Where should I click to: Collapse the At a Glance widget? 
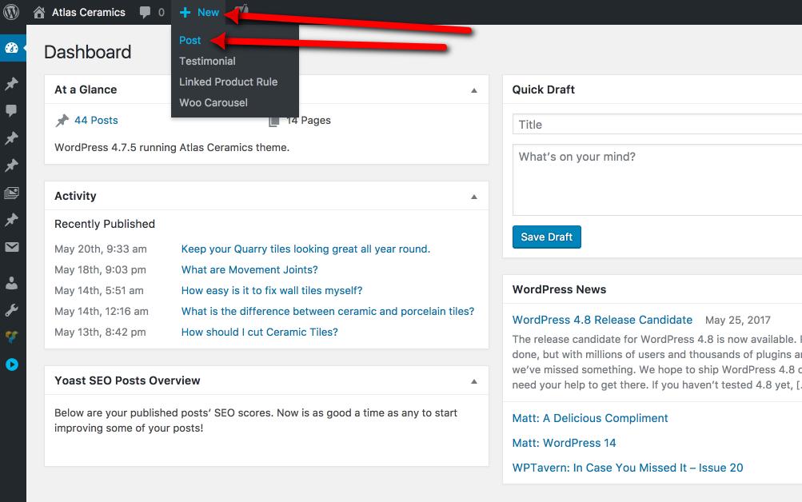[474, 90]
